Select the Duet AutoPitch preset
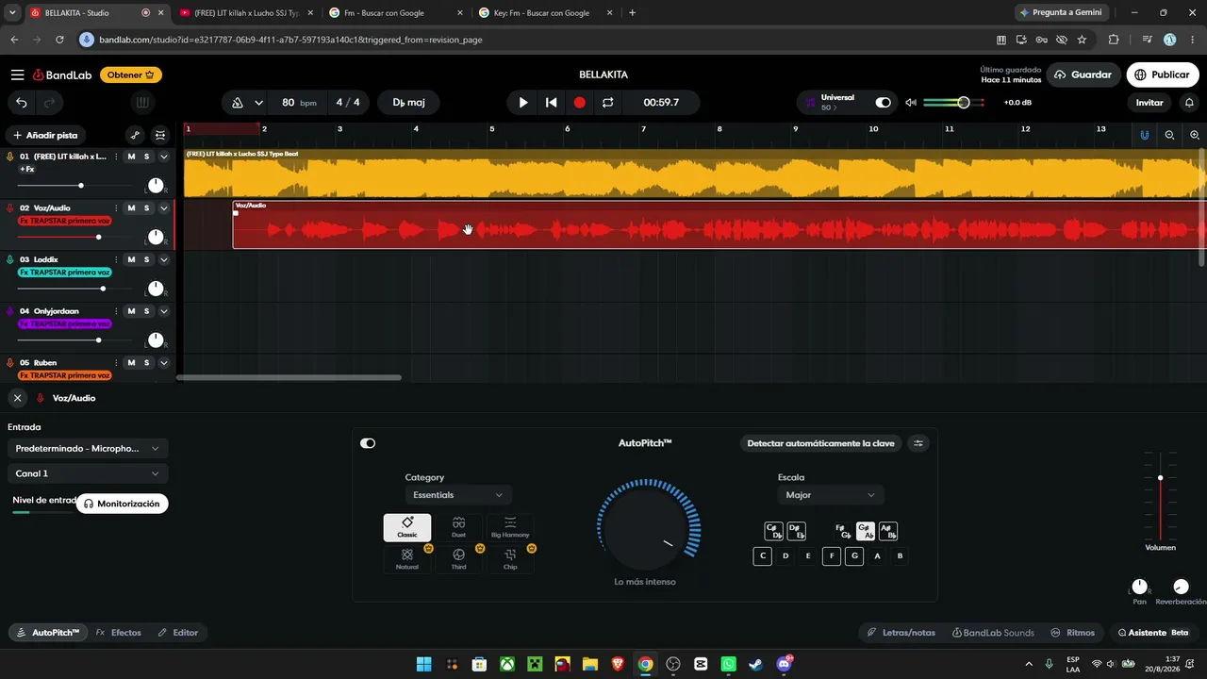 pyautogui.click(x=458, y=528)
